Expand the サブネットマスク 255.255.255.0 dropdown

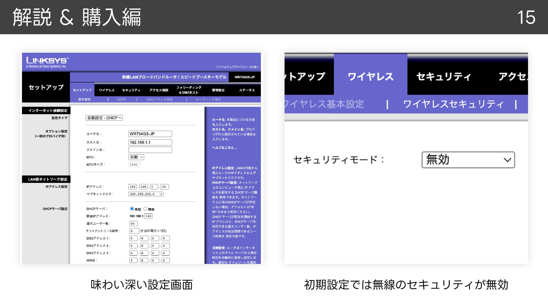coord(146,194)
